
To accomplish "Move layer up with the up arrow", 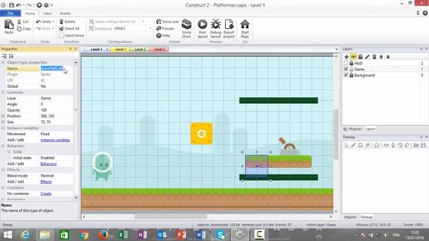I will click(381, 57).
